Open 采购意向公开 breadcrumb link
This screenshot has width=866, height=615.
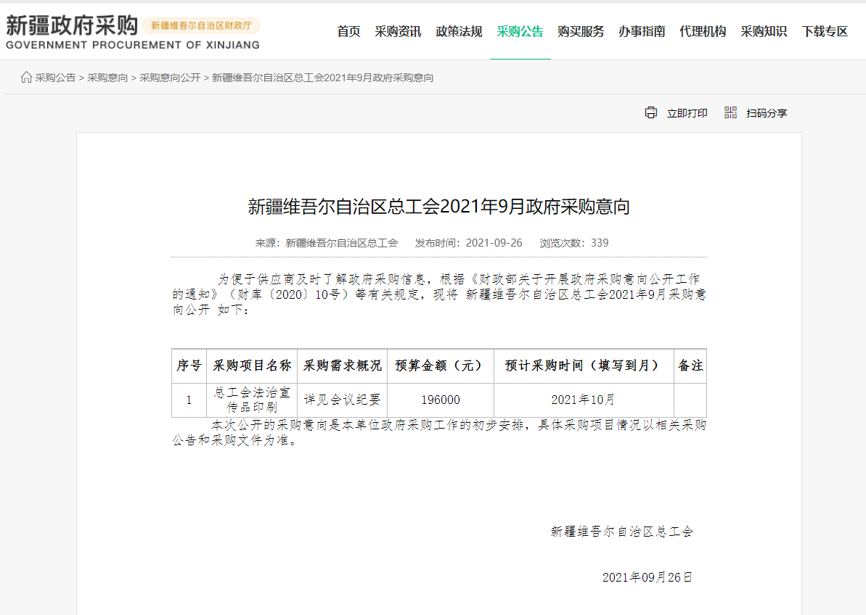[x=170, y=78]
